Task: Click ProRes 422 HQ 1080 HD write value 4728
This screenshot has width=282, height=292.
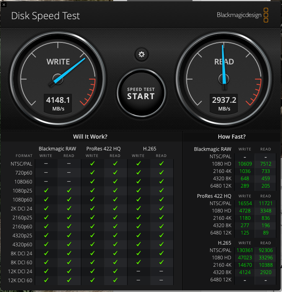Action: (245, 210)
